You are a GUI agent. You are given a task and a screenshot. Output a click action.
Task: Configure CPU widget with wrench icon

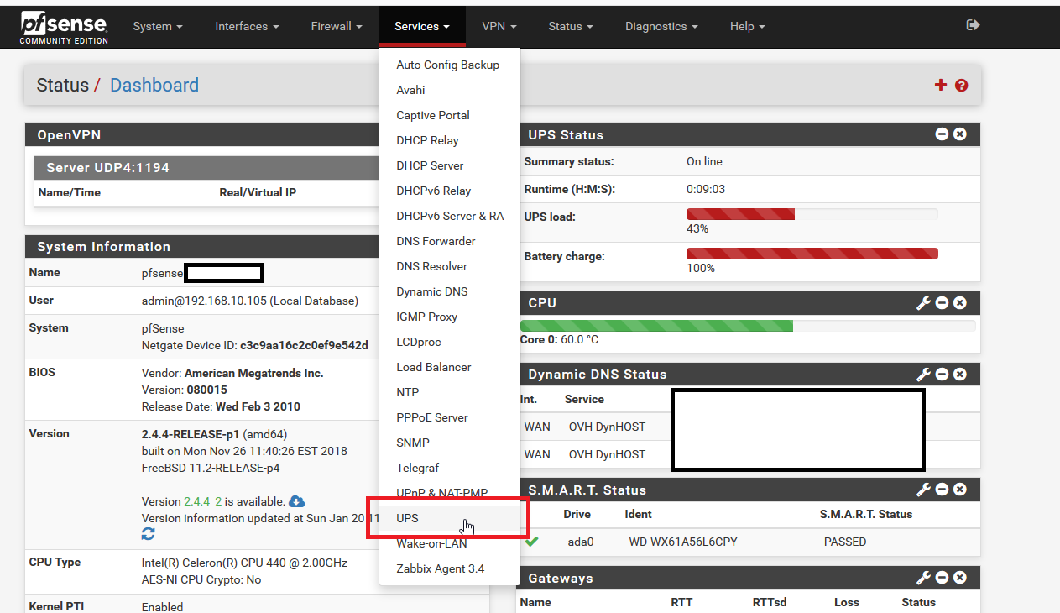[x=923, y=303]
